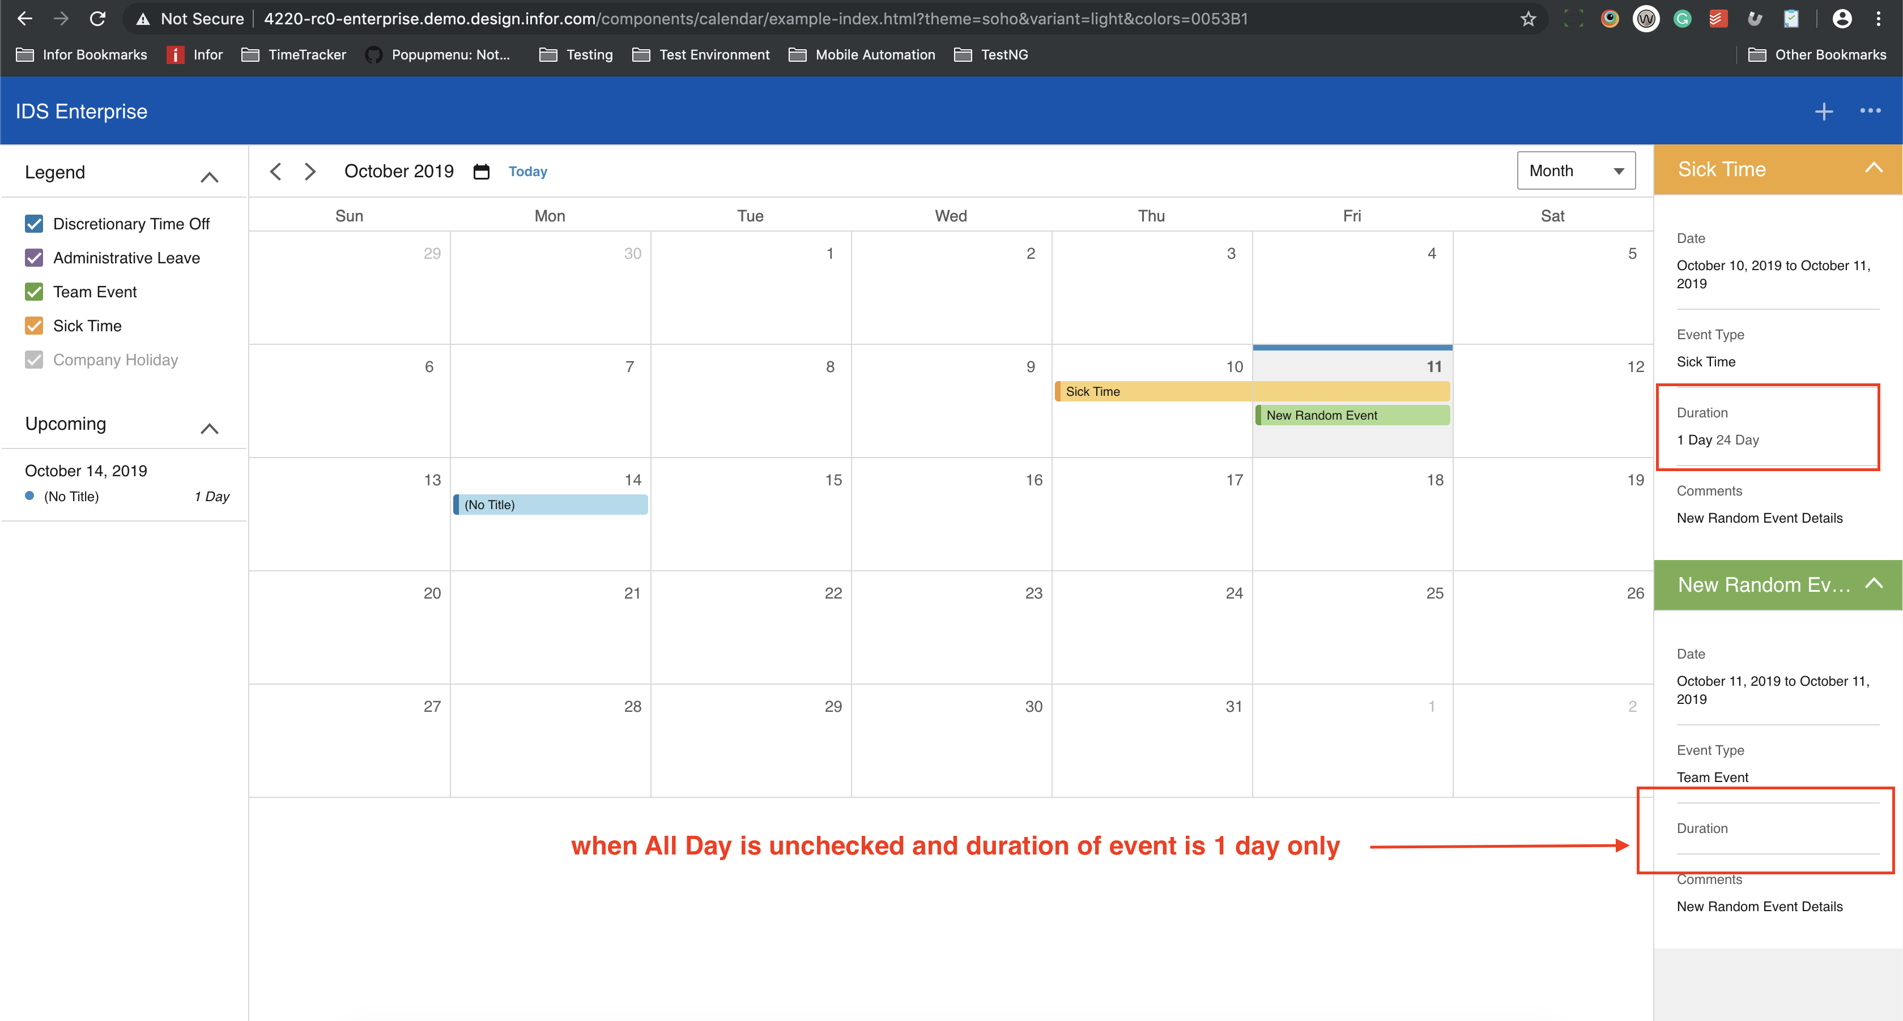Select October 22 day cell
Screen dimensions: 1903x1021
point(751,627)
